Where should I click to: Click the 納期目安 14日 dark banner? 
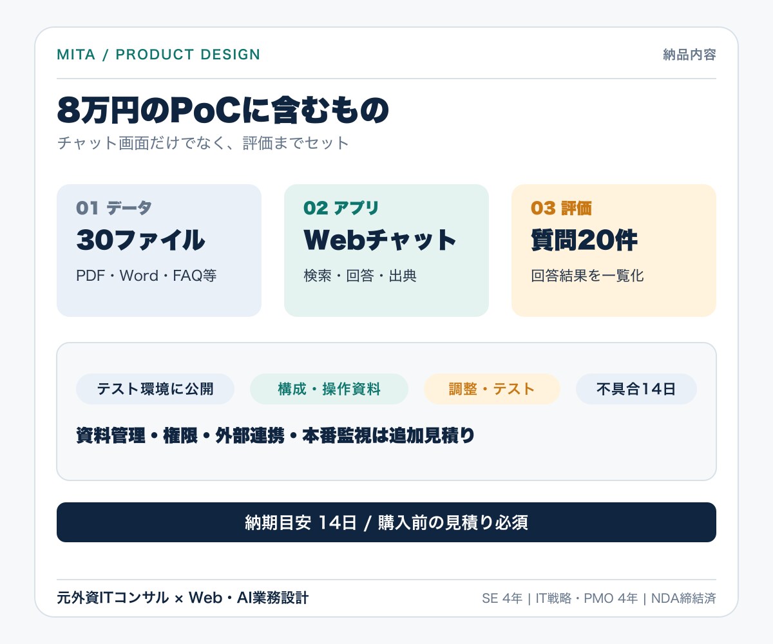click(x=386, y=522)
